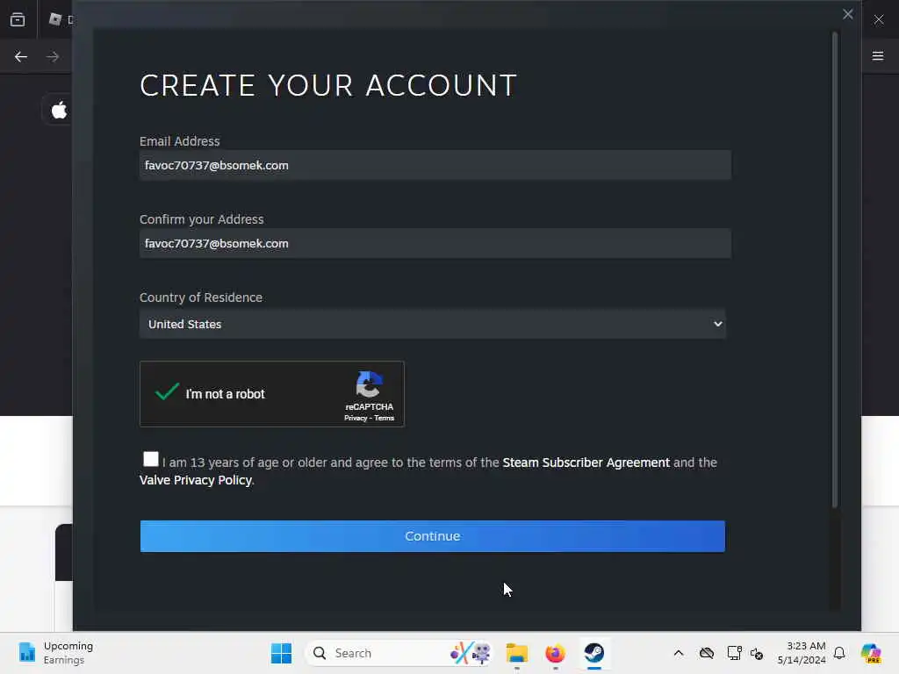Viewport: 899px width, 674px height.
Task: Open the Valve Privacy Policy link
Action: tap(196, 480)
